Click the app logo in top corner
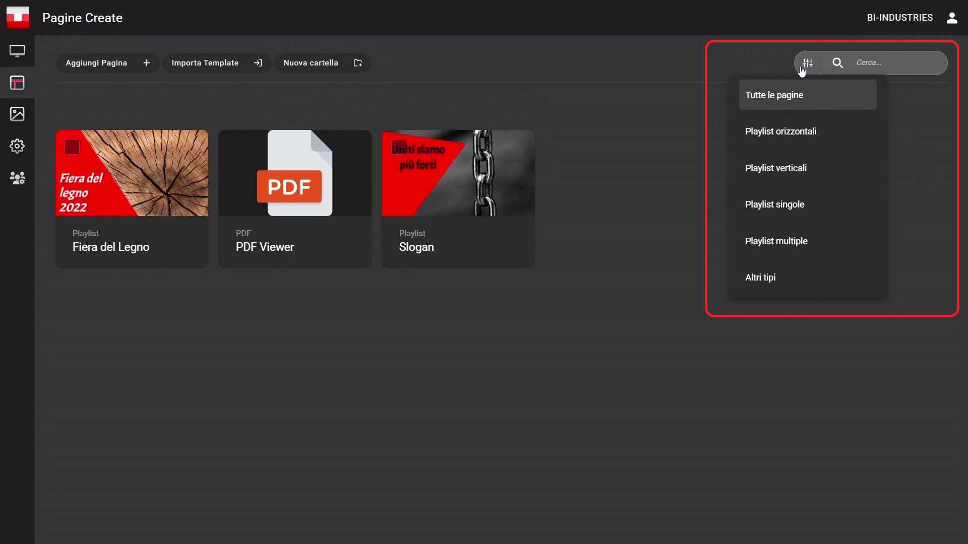The image size is (968, 544). click(x=18, y=18)
